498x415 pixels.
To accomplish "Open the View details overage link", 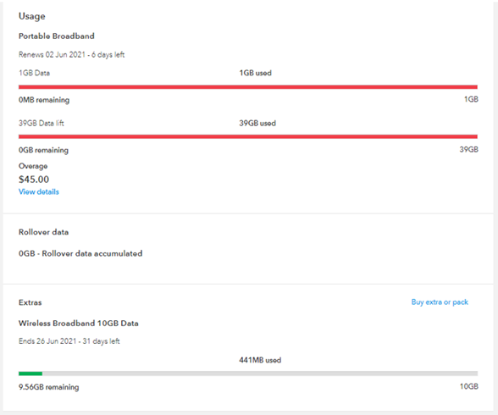I will pos(39,191).
